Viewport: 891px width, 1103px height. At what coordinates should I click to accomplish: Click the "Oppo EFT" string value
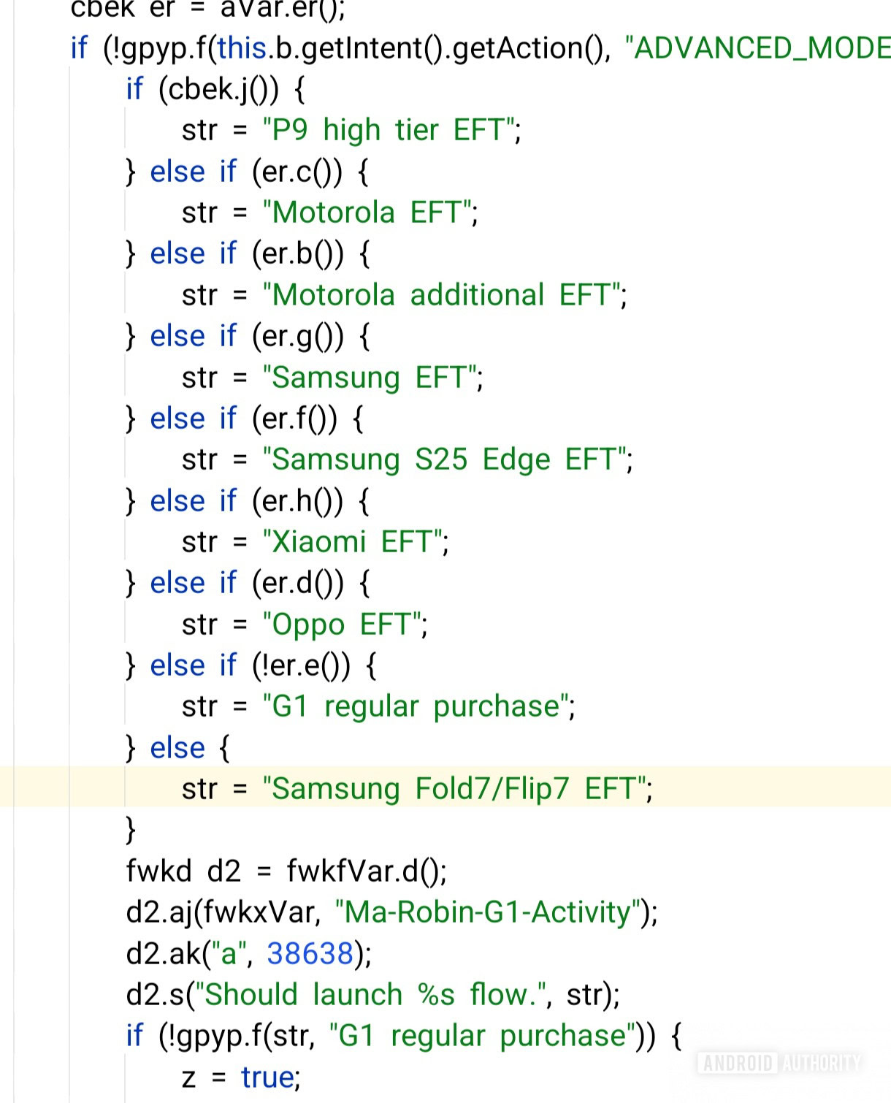(344, 625)
